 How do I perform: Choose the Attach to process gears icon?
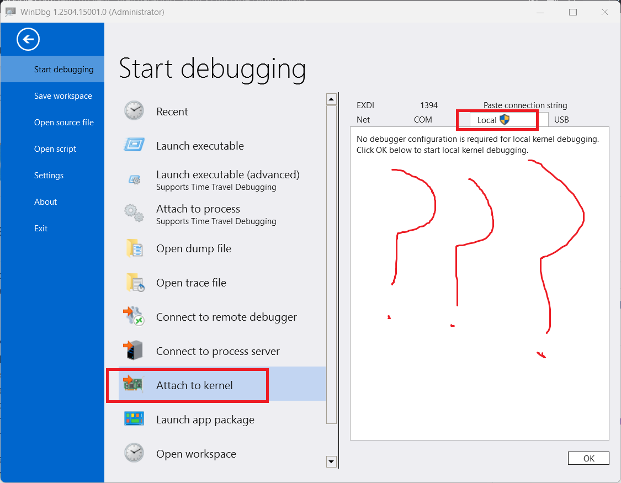134,213
